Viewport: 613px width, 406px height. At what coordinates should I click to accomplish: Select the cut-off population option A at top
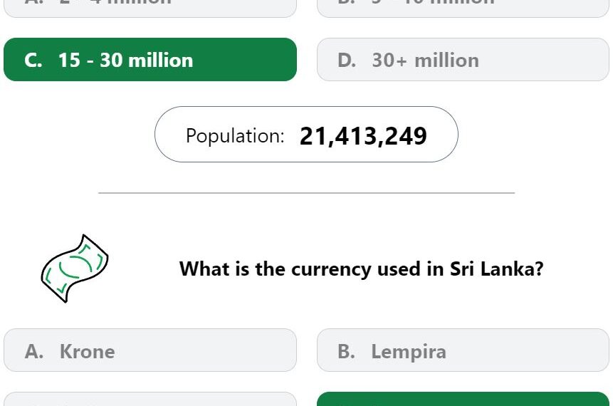click(x=150, y=9)
